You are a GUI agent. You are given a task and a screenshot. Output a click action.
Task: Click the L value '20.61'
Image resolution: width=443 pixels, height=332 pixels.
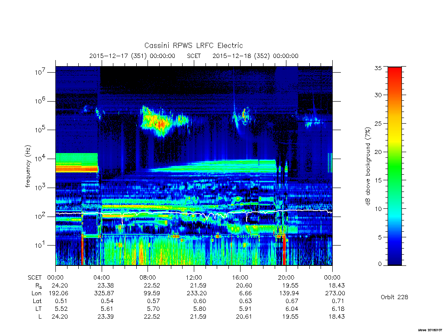244,317
